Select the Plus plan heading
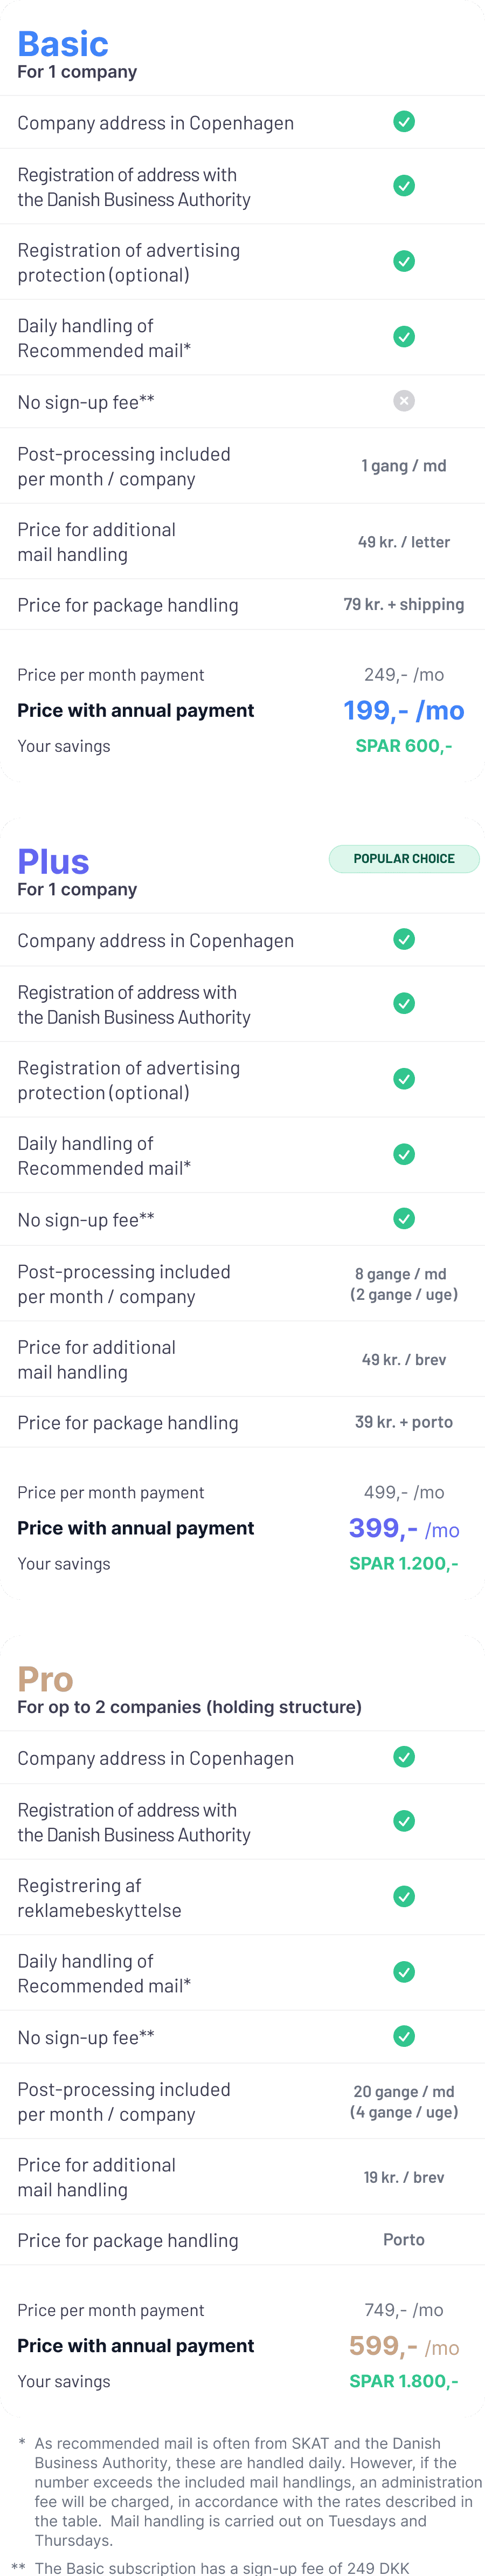This screenshot has height=2576, width=485. pyautogui.click(x=54, y=862)
